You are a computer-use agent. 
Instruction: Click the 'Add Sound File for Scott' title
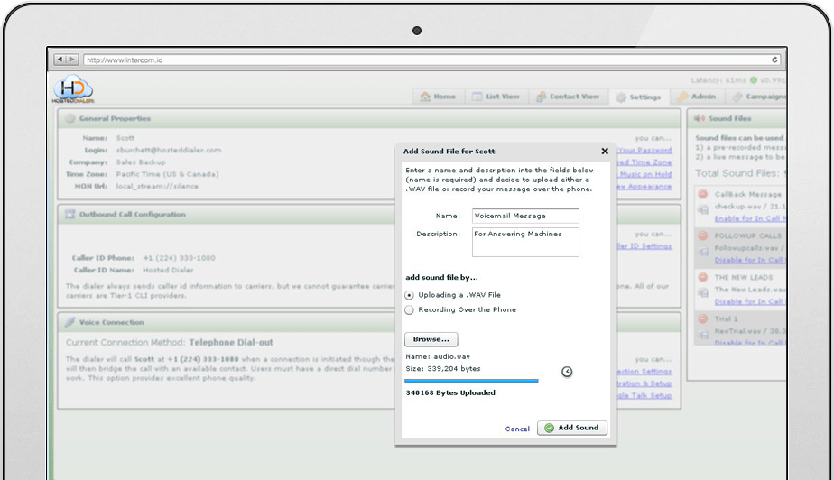click(449, 152)
